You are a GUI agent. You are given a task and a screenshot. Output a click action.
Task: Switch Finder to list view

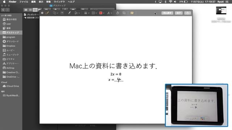pos(30,10)
